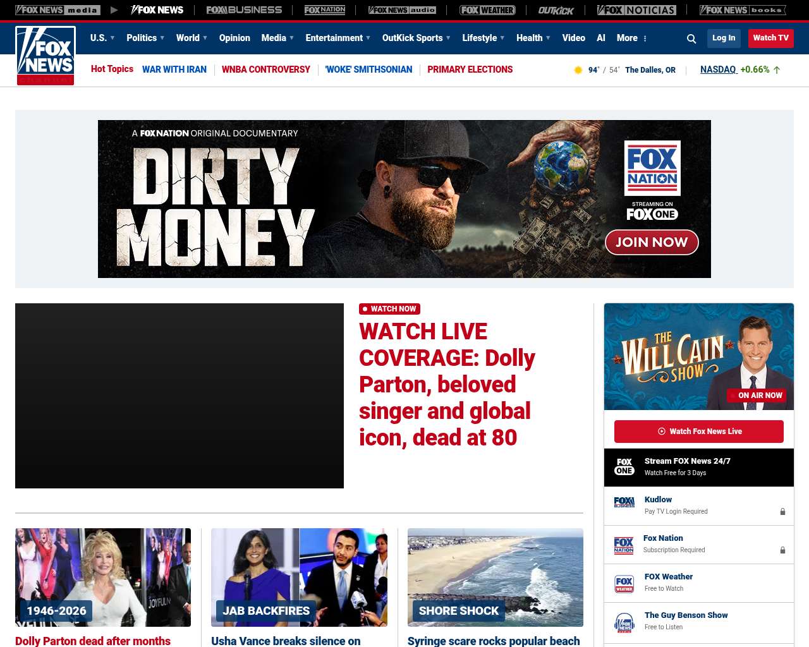Select the WAR WITH IRAN hot topic
Viewport: 809px width, 647px height.
click(x=174, y=70)
